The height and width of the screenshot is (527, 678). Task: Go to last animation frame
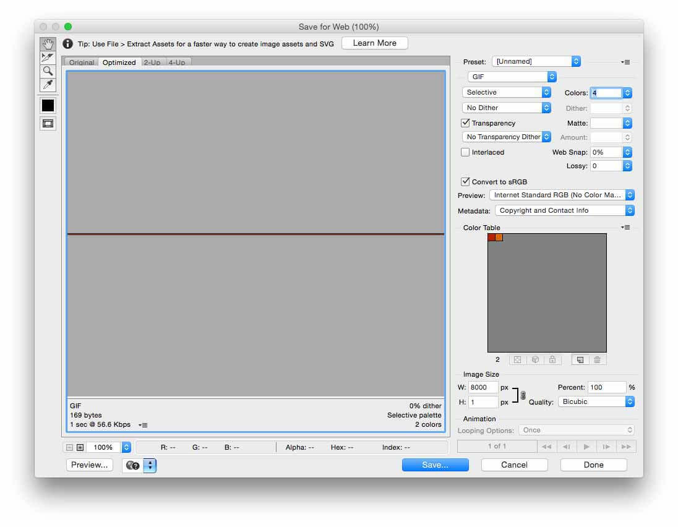(x=626, y=447)
